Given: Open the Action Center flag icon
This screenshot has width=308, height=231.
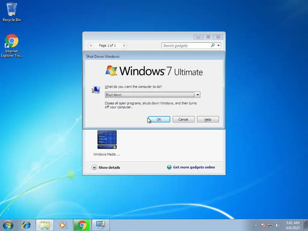Looking at the screenshot, I should click(x=263, y=225).
